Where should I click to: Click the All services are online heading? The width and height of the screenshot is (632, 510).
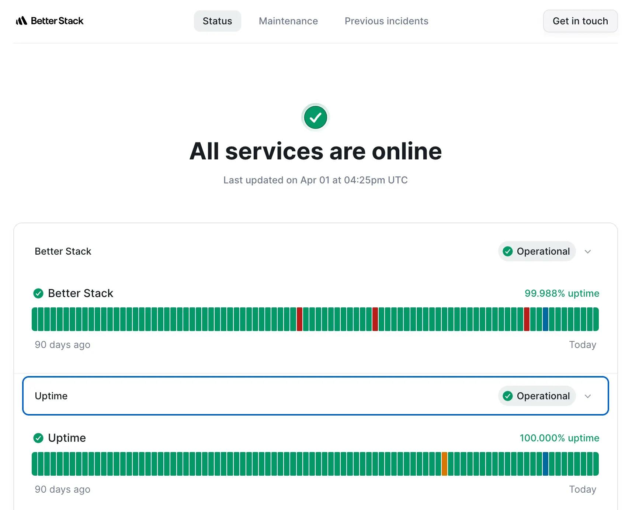pyautogui.click(x=316, y=151)
